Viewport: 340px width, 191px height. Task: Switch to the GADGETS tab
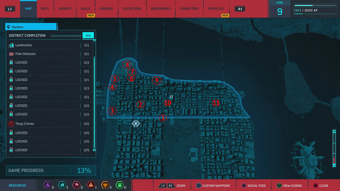[65, 9]
